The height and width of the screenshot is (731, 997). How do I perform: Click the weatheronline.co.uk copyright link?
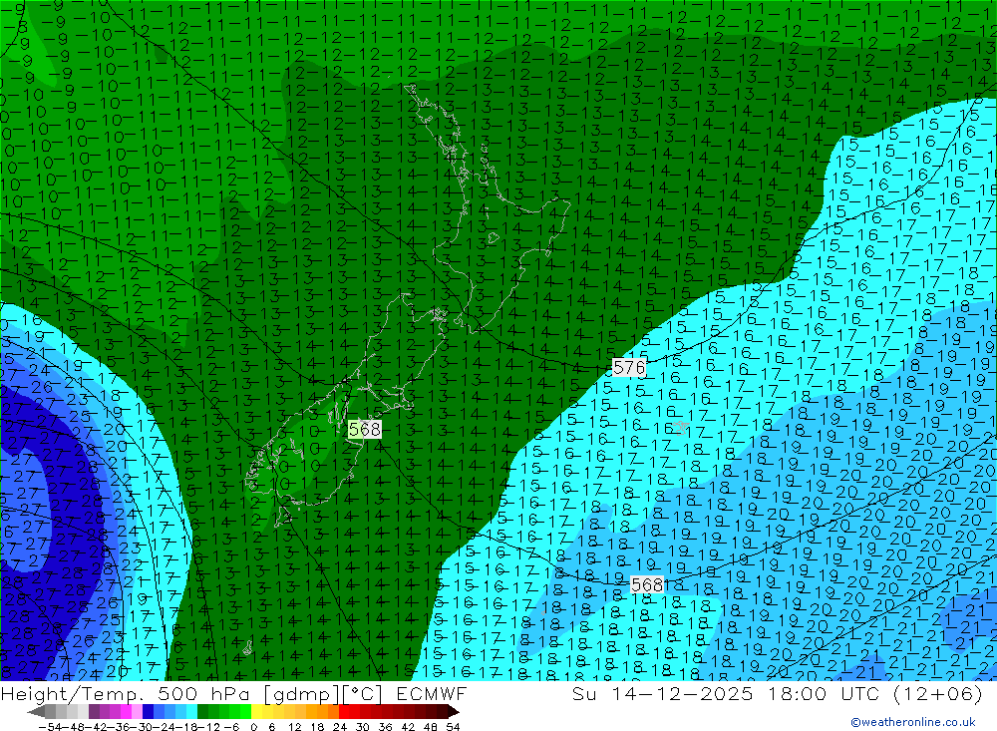(x=913, y=722)
